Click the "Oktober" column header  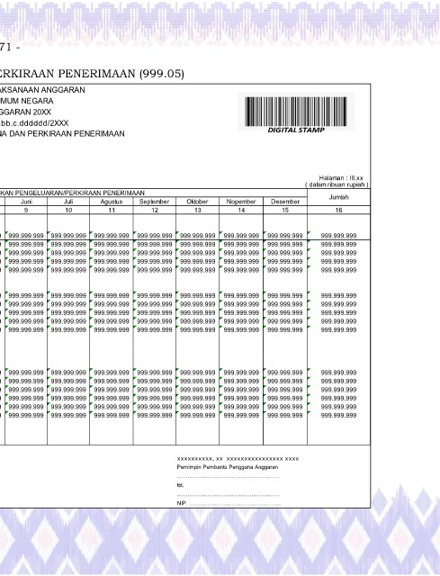point(197,202)
